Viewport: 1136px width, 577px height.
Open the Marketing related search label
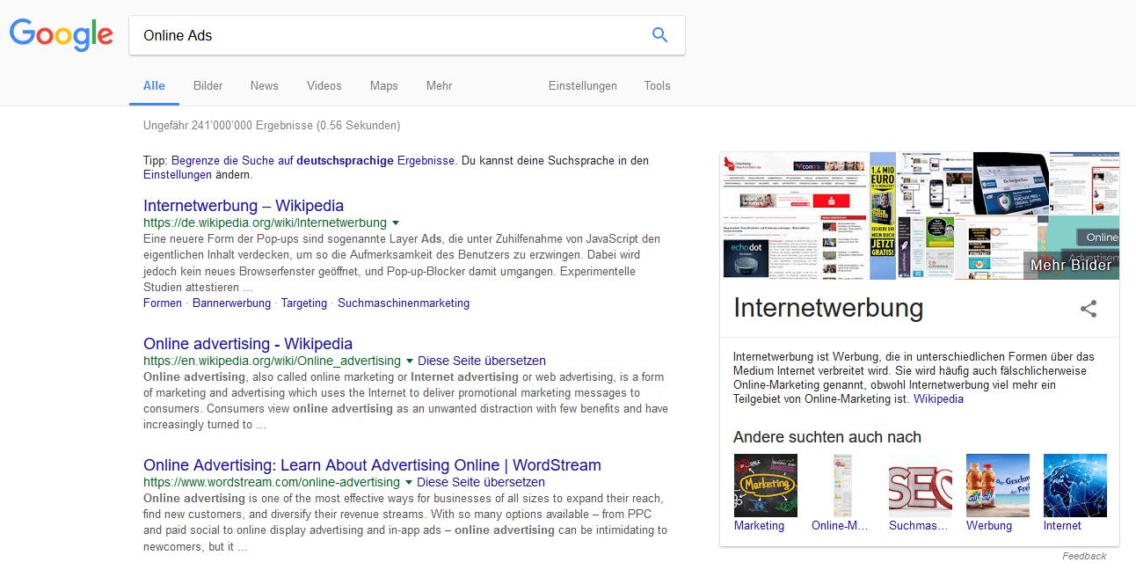759,525
